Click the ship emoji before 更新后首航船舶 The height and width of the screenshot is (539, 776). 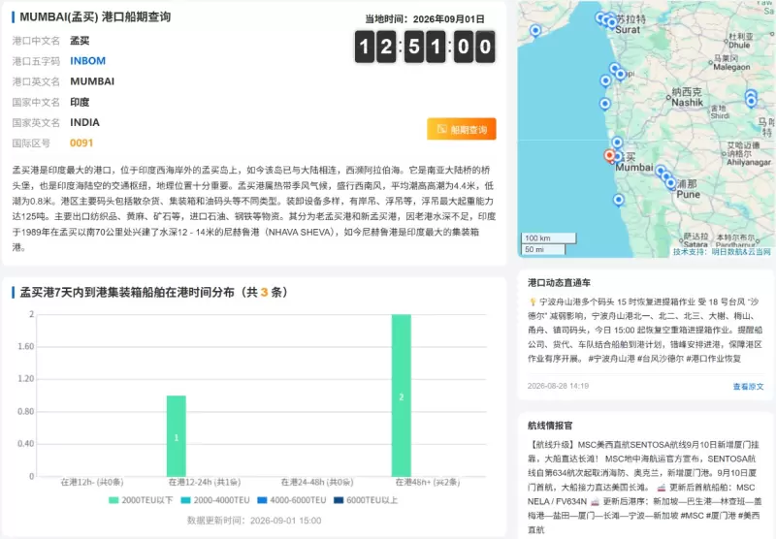click(661, 488)
